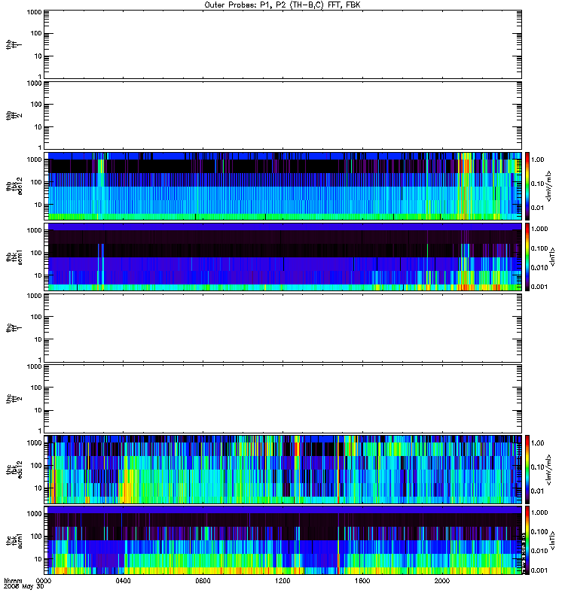Screen dimensions: 565x602
Task: Click the plot title 'Outer Probes: P1, P2 (TH-B,C) FFT, FBK'
Action: tap(282, 5)
